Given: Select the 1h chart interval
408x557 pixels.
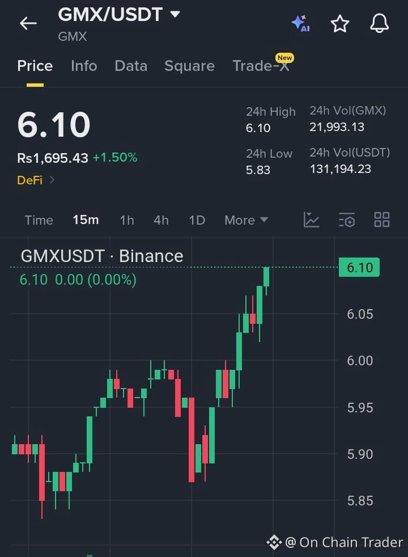Looking at the screenshot, I should point(127,220).
